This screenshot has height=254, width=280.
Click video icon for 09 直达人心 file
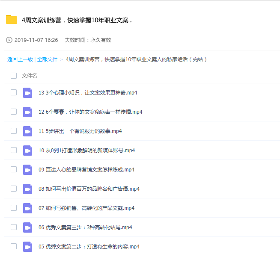tap(27, 170)
